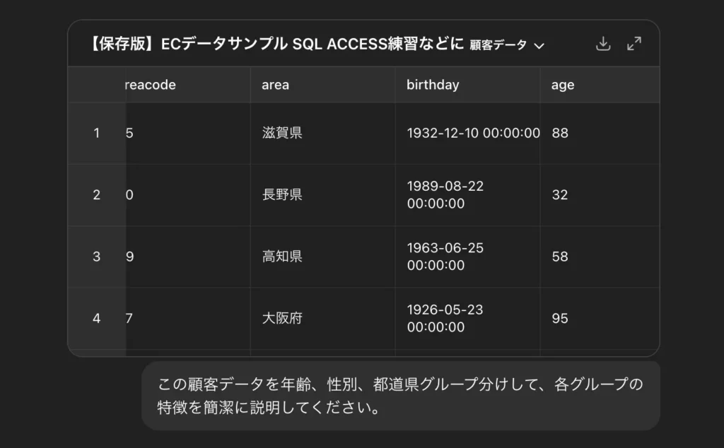This screenshot has height=448, width=724.
Task: Select row number 1
Action: 97,133
